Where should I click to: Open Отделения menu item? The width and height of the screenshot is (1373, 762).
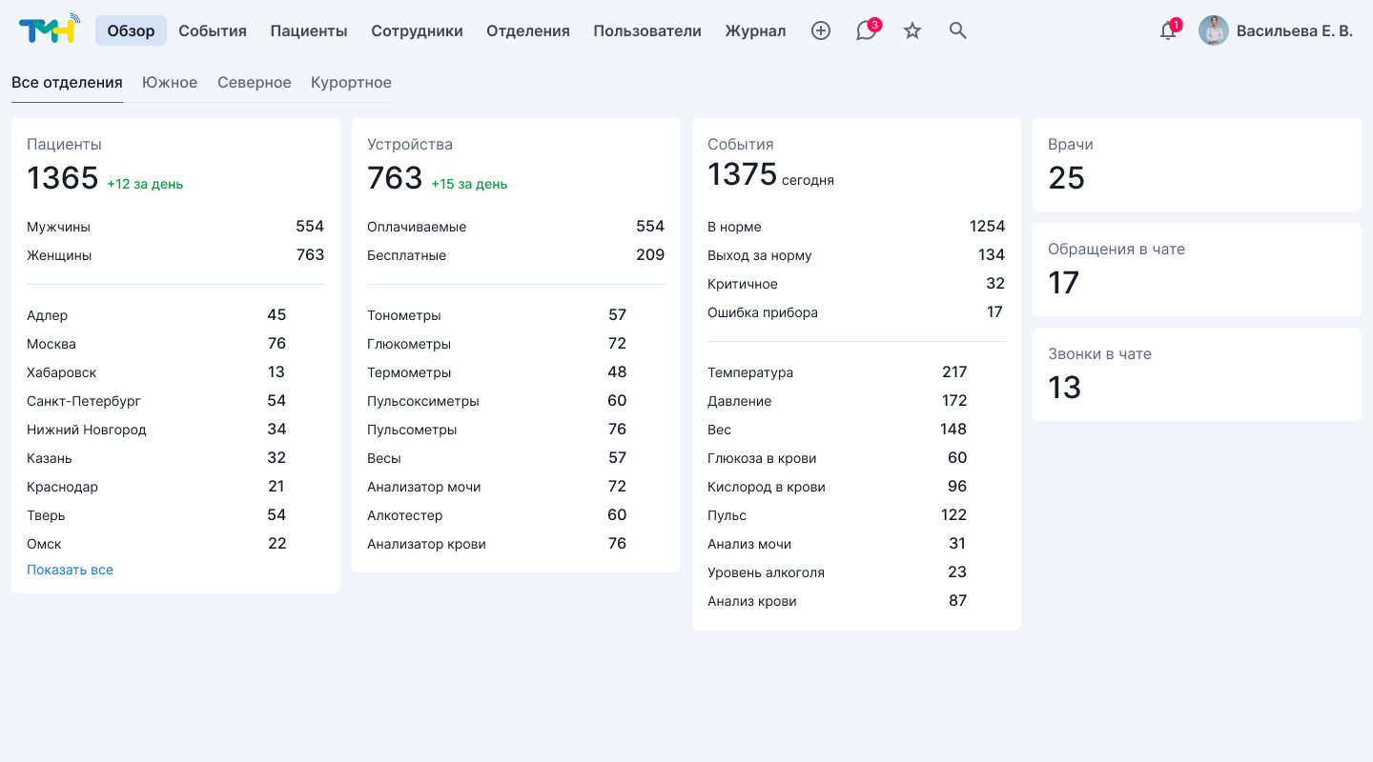[x=528, y=30]
